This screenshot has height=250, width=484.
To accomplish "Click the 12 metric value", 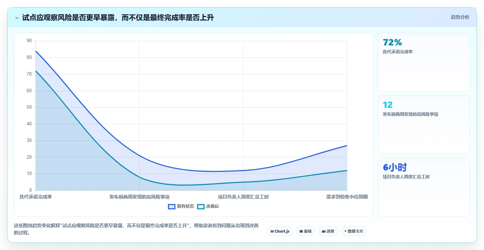I will 388,105.
